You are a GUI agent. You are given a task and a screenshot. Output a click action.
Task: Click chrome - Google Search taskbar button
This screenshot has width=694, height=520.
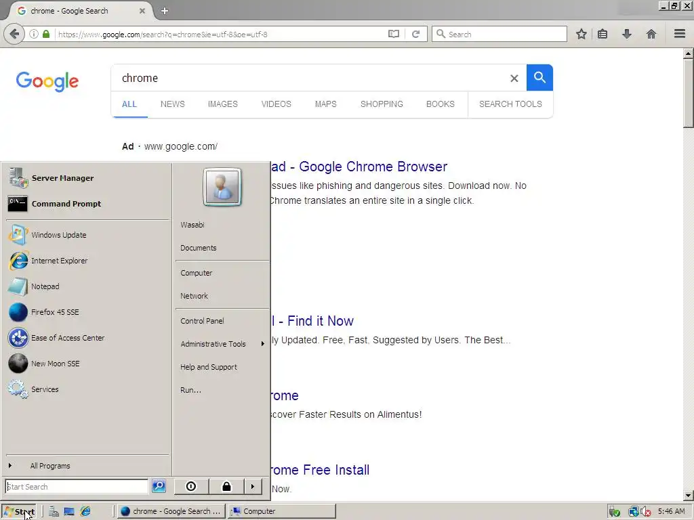tap(171, 511)
